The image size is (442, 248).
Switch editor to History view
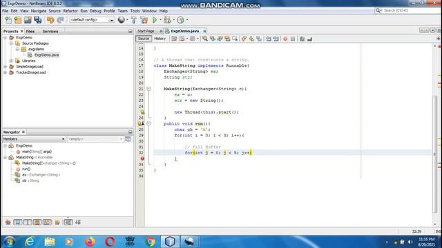(x=160, y=39)
